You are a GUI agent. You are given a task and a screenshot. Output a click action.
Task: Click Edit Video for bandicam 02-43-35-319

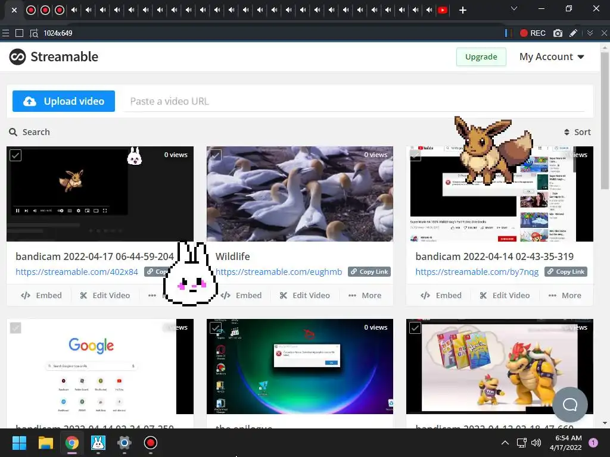click(505, 295)
